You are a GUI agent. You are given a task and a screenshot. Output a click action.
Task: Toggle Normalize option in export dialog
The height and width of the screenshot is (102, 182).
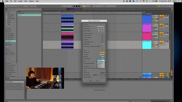click(x=102, y=40)
